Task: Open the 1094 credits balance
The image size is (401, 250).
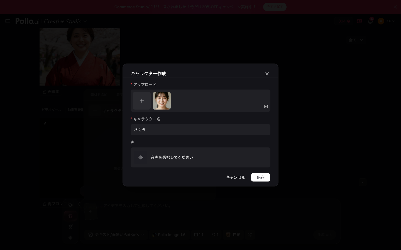Action: 343,21
